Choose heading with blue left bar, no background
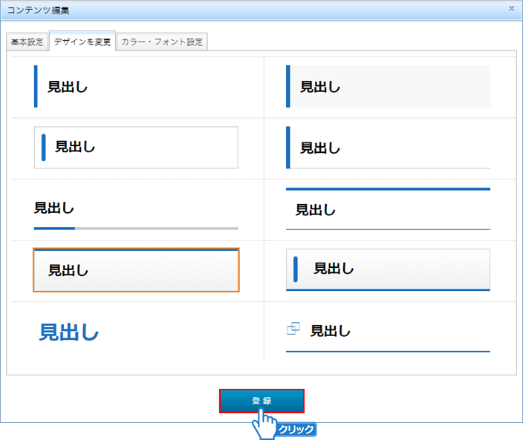 pyautogui.click(x=136, y=87)
